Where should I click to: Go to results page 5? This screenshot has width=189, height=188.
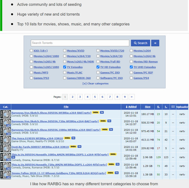tap(95, 97)
